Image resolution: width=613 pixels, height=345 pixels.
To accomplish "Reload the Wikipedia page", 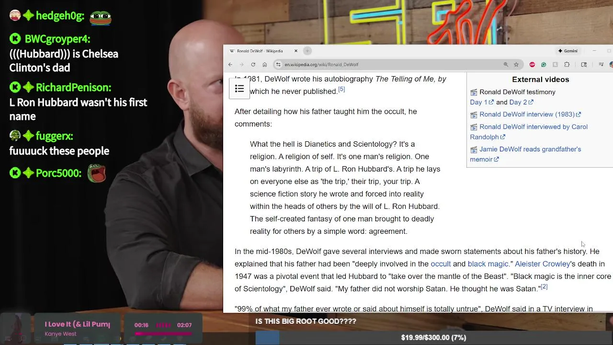I will 253,65.
